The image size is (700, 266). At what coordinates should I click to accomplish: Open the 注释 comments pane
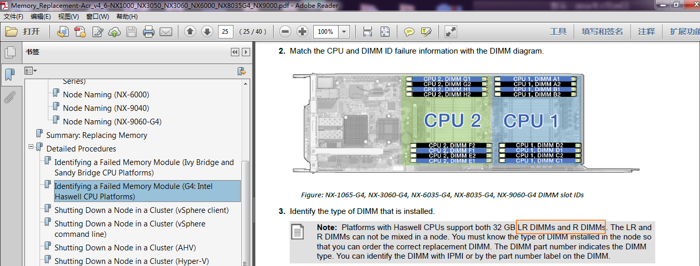tap(646, 32)
